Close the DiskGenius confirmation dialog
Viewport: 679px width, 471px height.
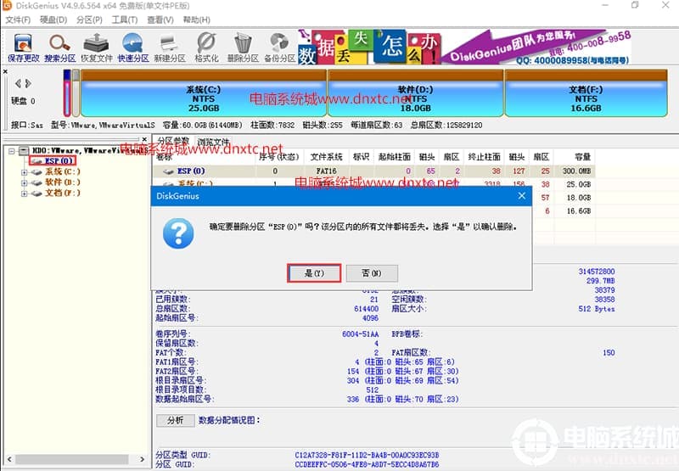coord(522,196)
